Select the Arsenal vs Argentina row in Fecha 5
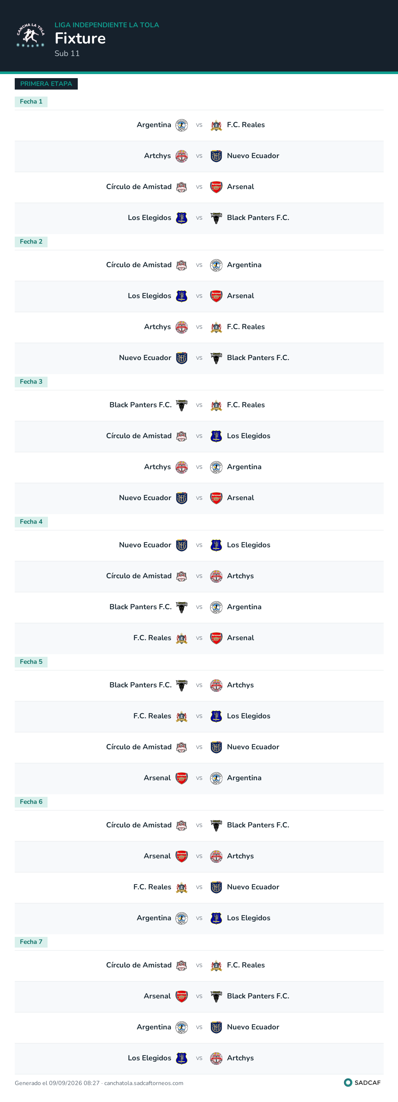This screenshot has width=398, height=1102. click(x=199, y=778)
